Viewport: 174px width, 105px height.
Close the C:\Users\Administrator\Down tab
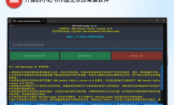[43, 21]
